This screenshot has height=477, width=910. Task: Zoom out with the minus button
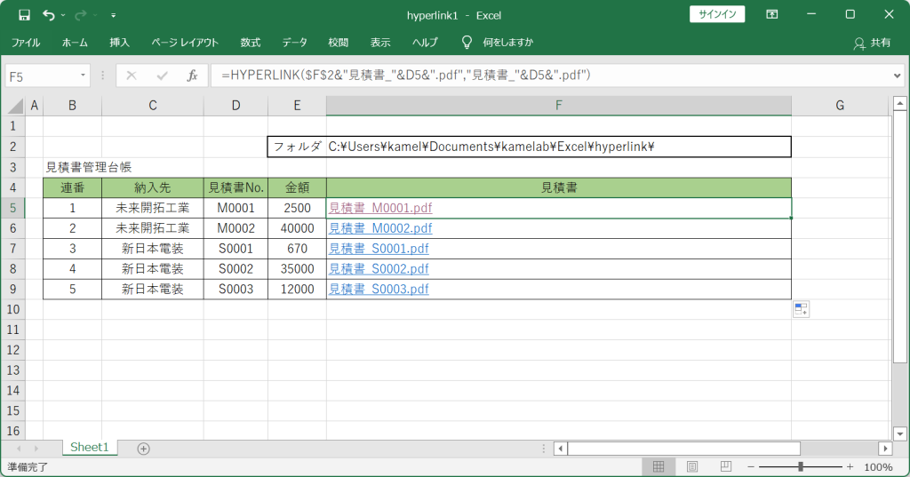coord(750,466)
